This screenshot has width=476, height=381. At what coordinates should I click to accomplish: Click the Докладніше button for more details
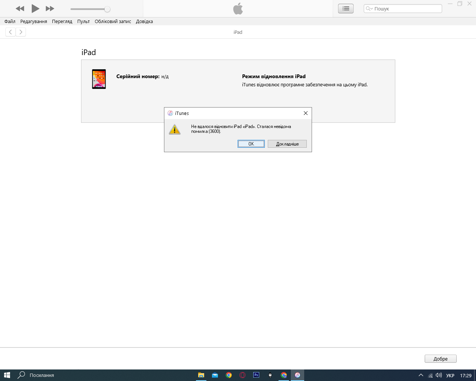tap(287, 144)
